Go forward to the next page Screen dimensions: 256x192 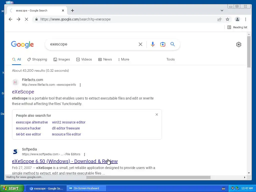click(18, 19)
